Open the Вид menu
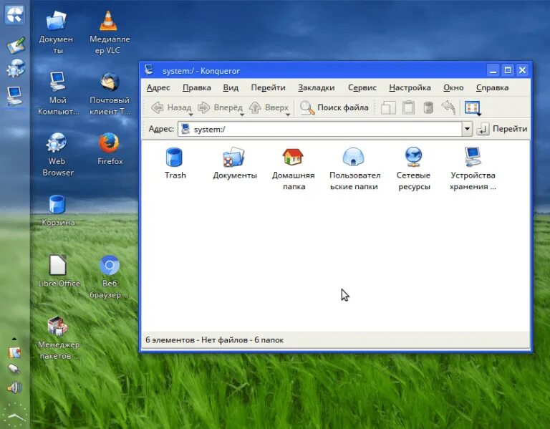Viewport: 550px width, 429px height. 231,87
